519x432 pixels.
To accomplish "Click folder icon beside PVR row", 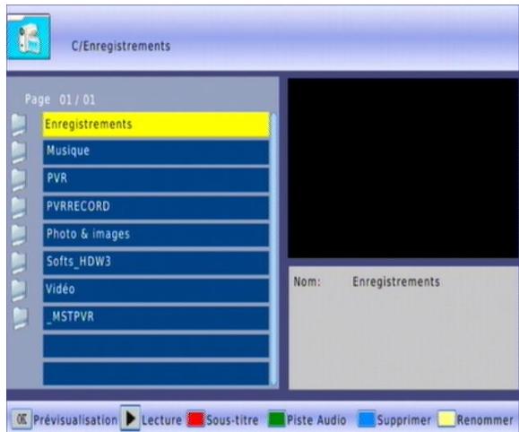I will point(19,180).
